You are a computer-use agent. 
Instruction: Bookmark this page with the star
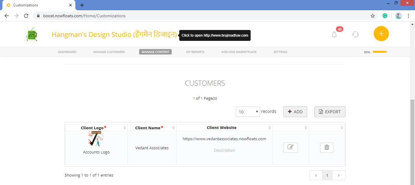[x=373, y=16]
